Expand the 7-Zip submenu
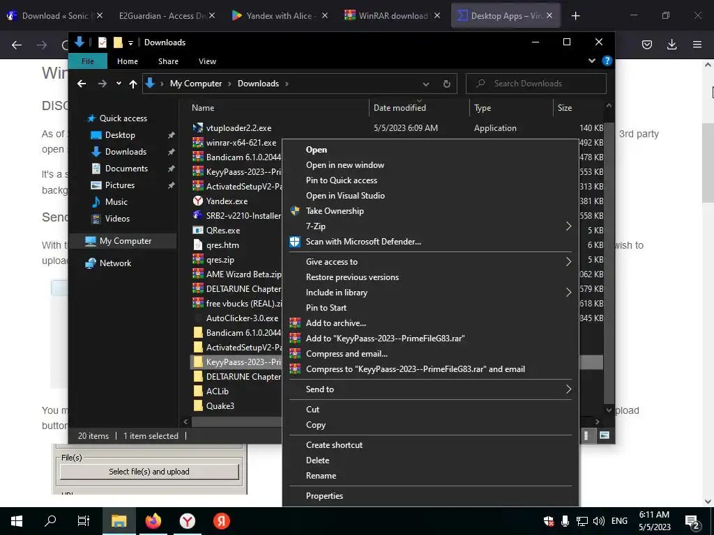 (x=430, y=226)
